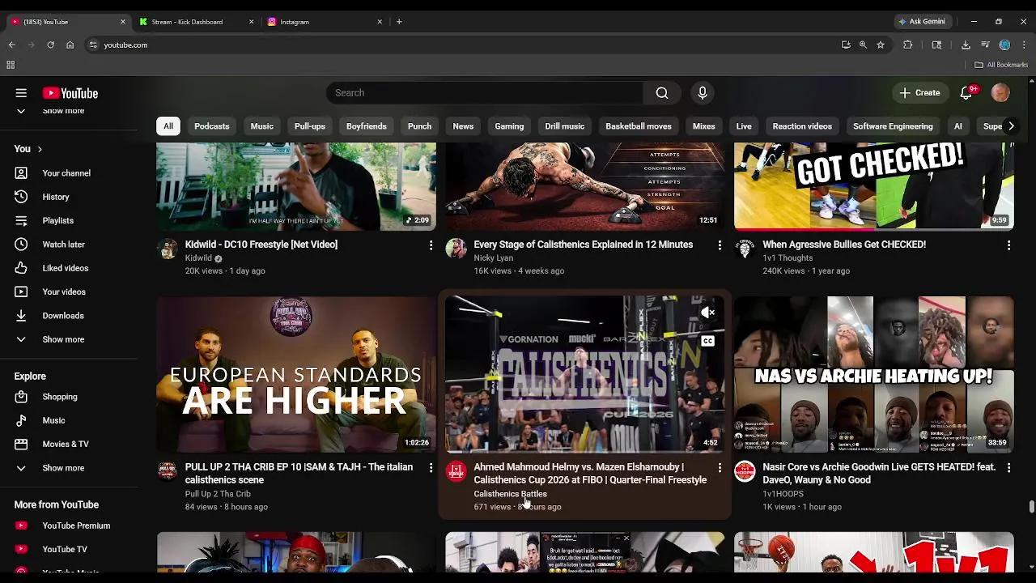Unmute the Calisthenics Cup preview video

707,313
